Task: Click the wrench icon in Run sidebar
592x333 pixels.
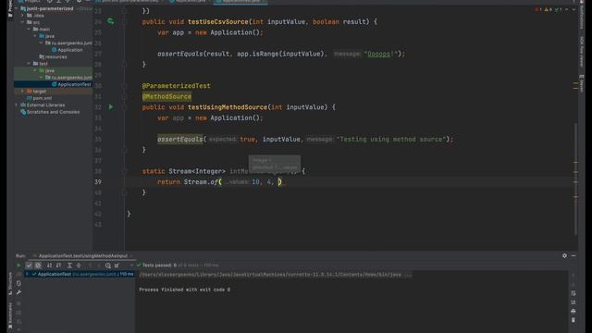Action: pyautogui.click(x=18, y=292)
